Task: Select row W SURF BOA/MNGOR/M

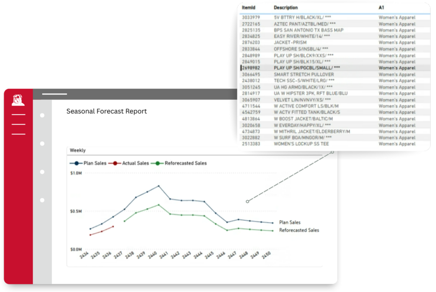Action: coord(335,138)
